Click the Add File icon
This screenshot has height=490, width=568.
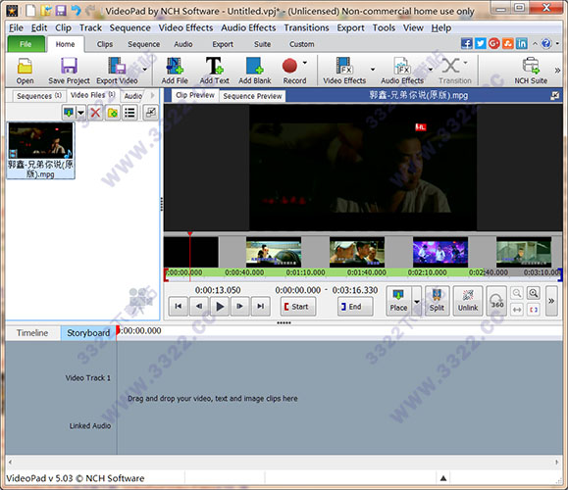[175, 71]
